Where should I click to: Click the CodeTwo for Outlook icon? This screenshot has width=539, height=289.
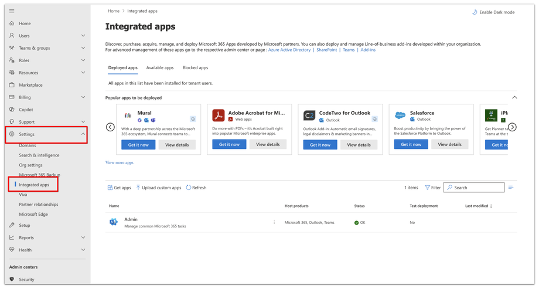click(309, 115)
